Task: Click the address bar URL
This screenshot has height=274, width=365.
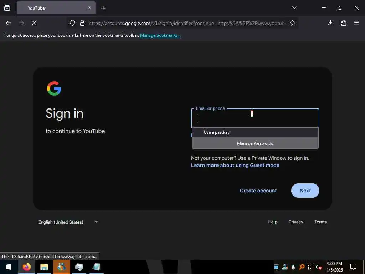Action: 187,23
